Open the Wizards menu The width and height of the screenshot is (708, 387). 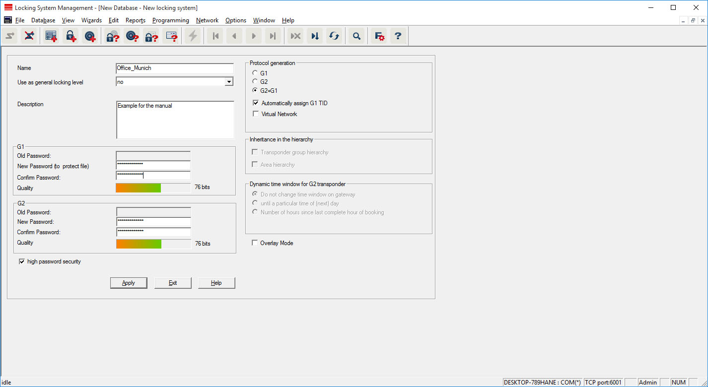tap(91, 20)
